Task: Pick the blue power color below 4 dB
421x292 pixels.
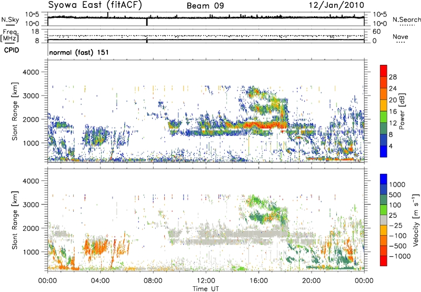Action: (x=384, y=151)
